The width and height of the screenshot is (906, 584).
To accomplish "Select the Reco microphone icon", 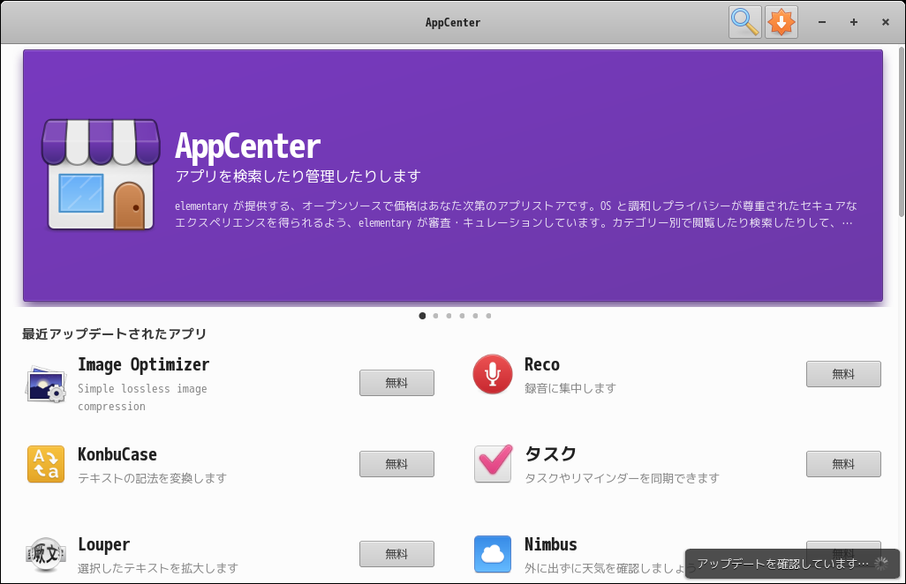I will (x=492, y=374).
